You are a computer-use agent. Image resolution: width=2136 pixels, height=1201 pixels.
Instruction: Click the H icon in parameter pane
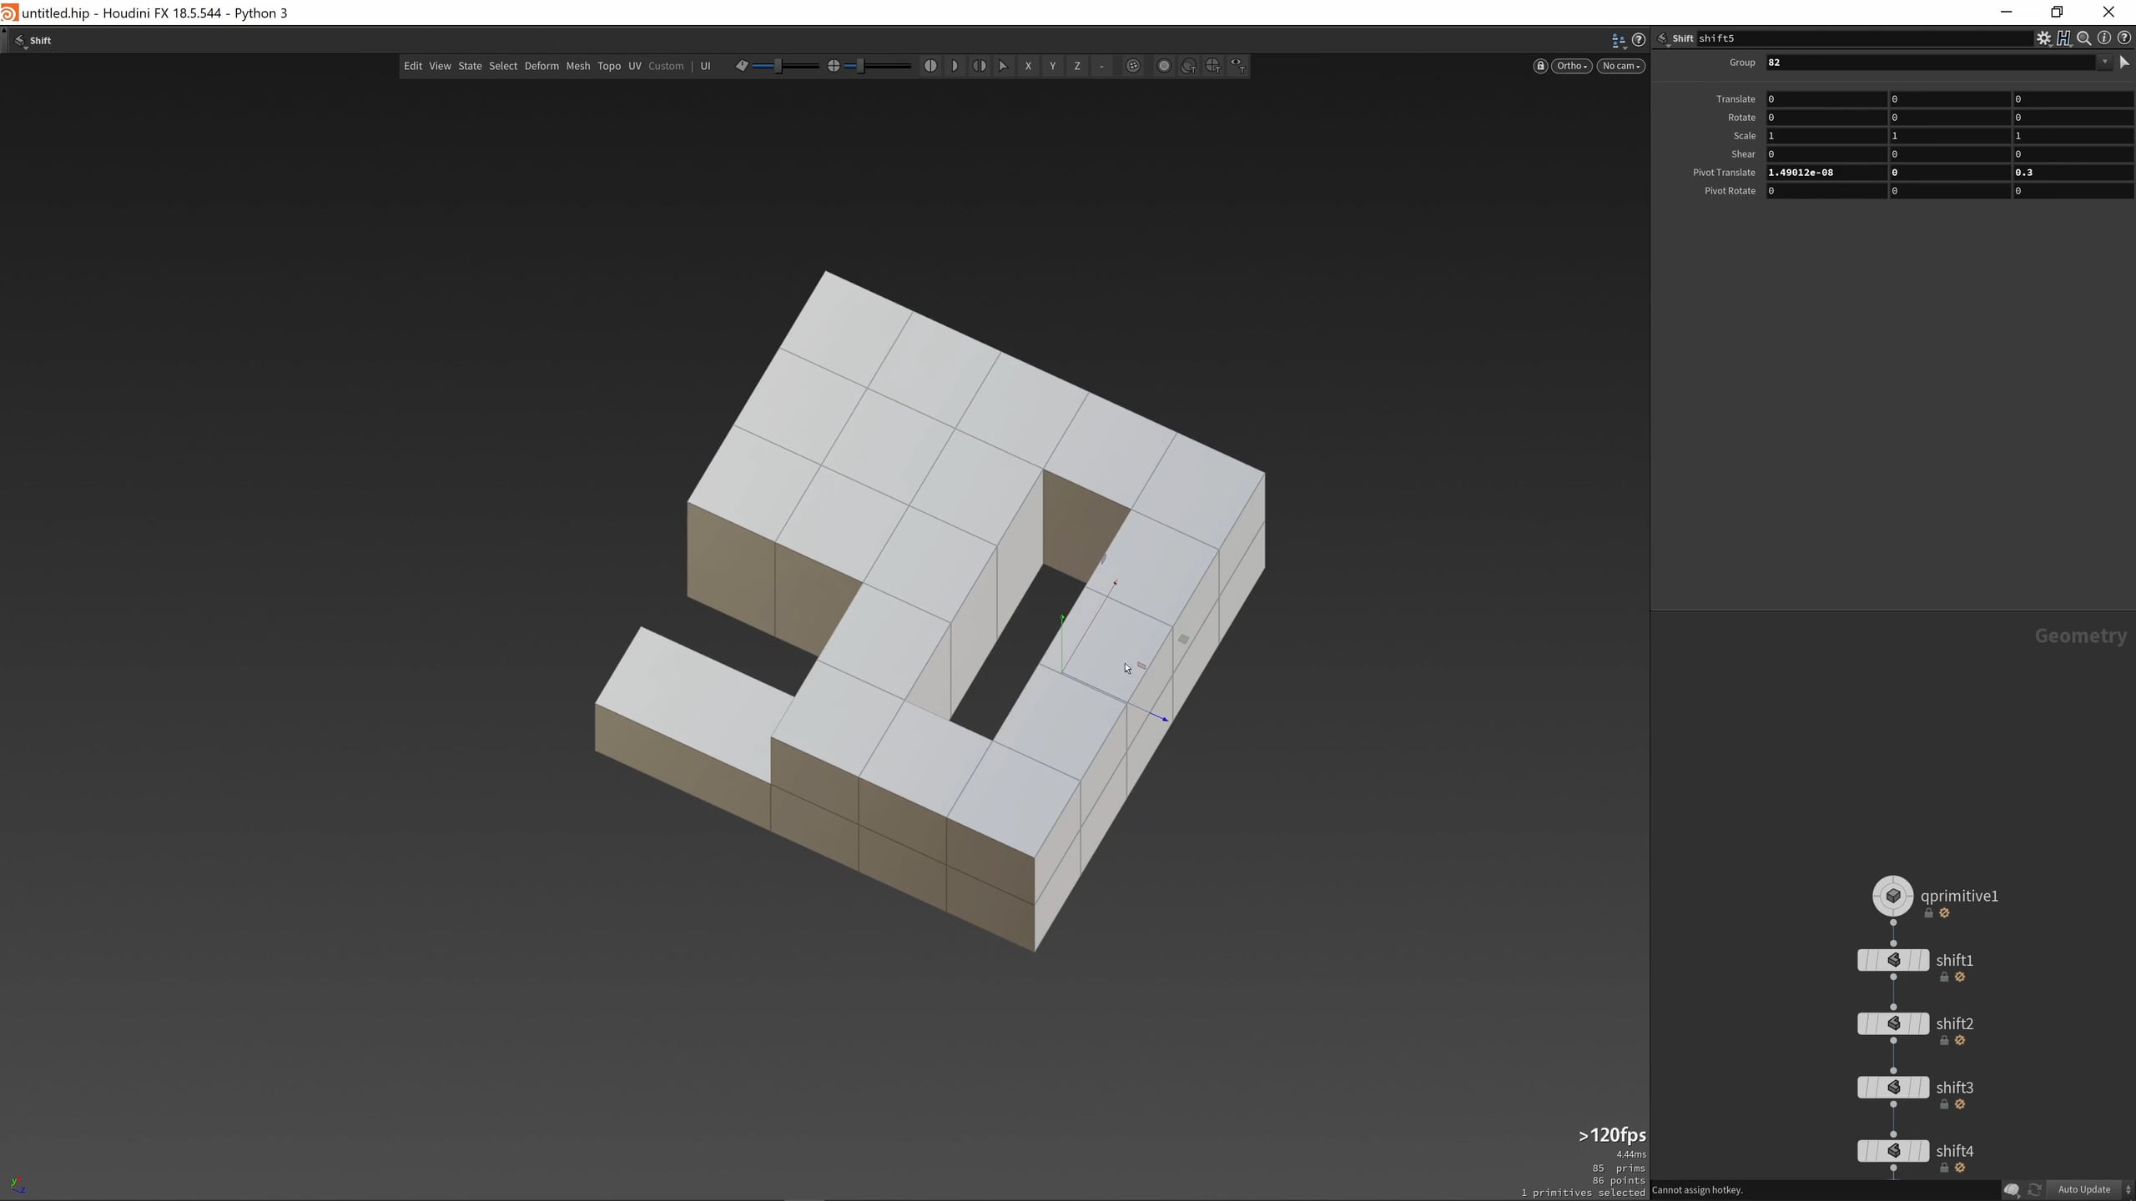point(2063,38)
